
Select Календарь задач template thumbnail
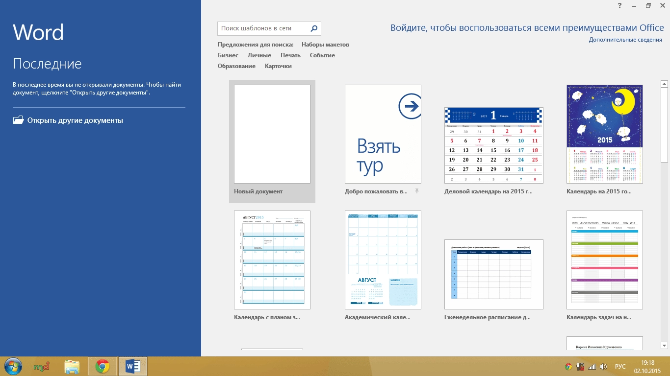[605, 260]
